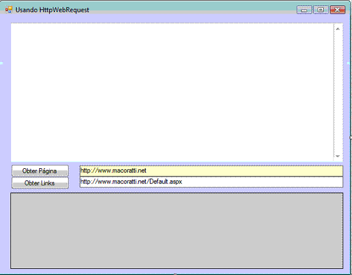Click the form's left edge sizing handle

pos(1,63)
